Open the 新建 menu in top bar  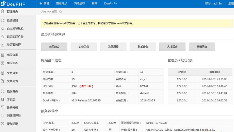click(x=44, y=3)
